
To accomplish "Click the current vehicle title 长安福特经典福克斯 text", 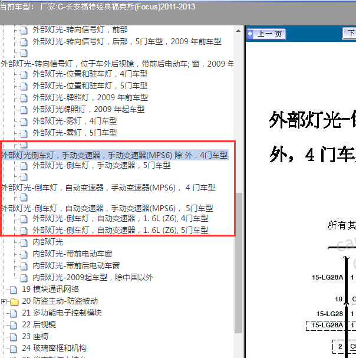I will [100, 7].
